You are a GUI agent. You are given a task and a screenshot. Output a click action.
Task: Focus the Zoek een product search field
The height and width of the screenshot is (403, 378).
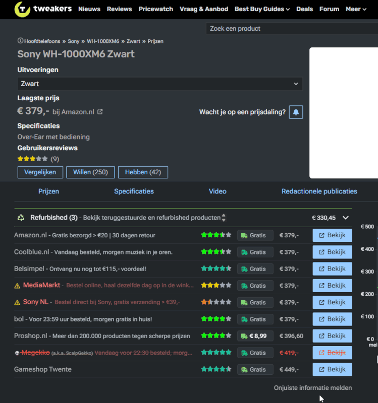click(x=292, y=28)
